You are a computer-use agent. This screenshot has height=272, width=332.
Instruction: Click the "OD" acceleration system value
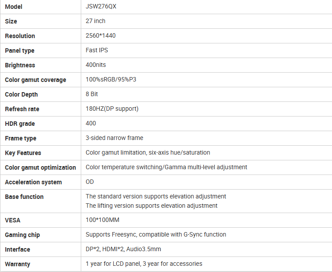tap(90, 182)
